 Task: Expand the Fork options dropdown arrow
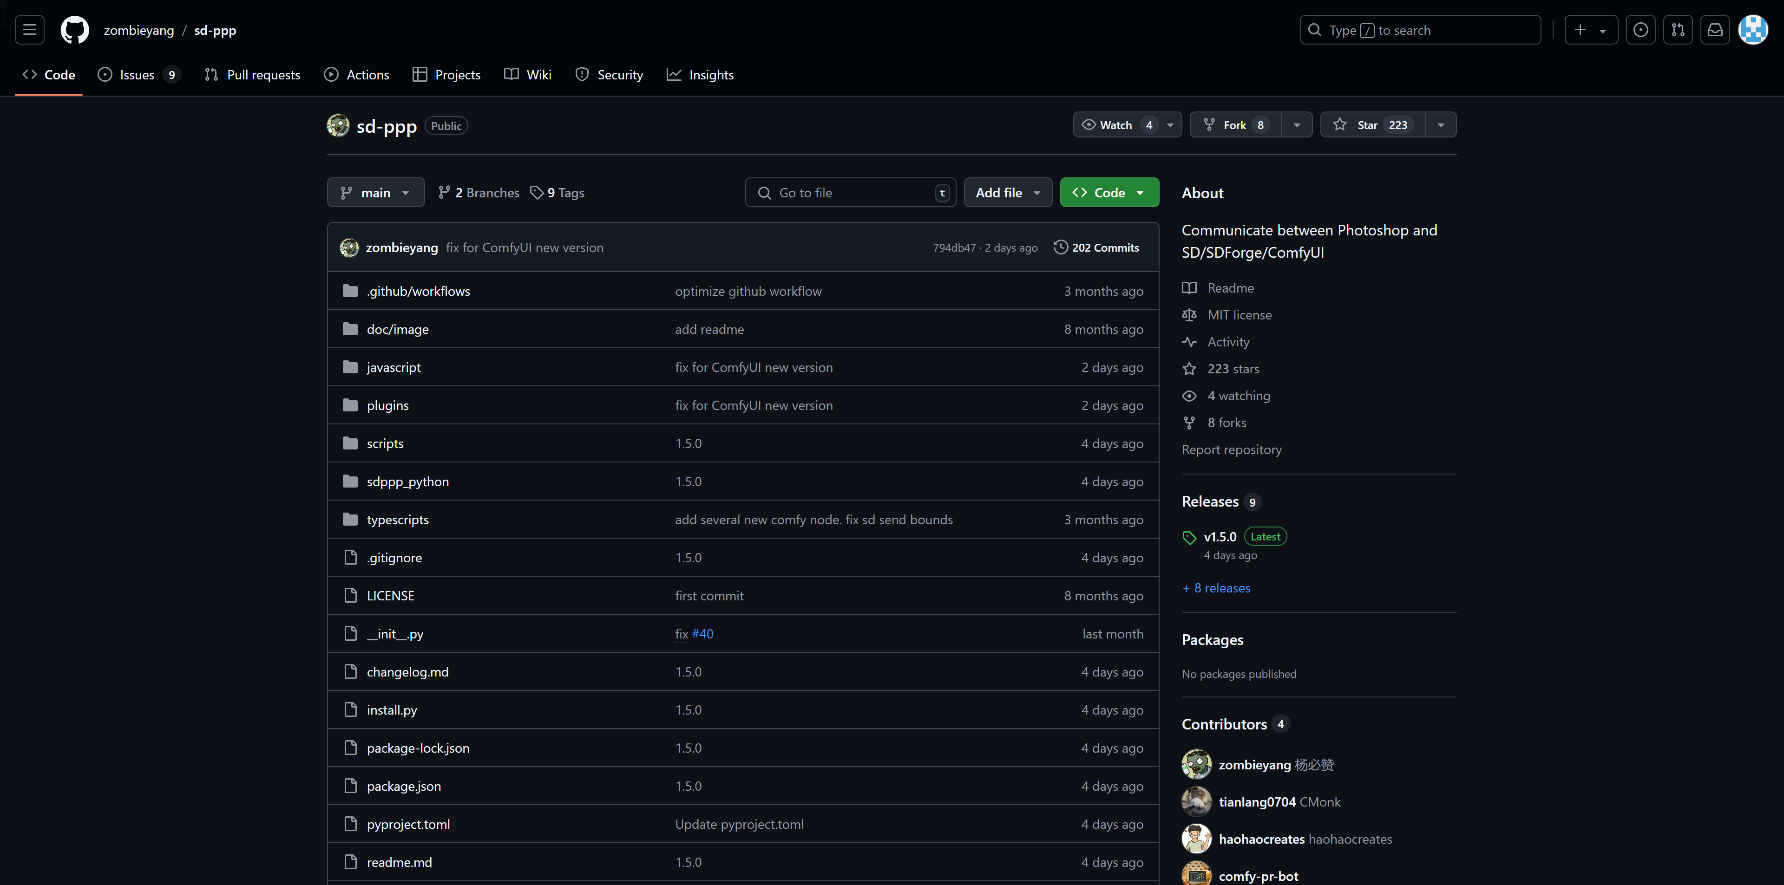[x=1297, y=124]
